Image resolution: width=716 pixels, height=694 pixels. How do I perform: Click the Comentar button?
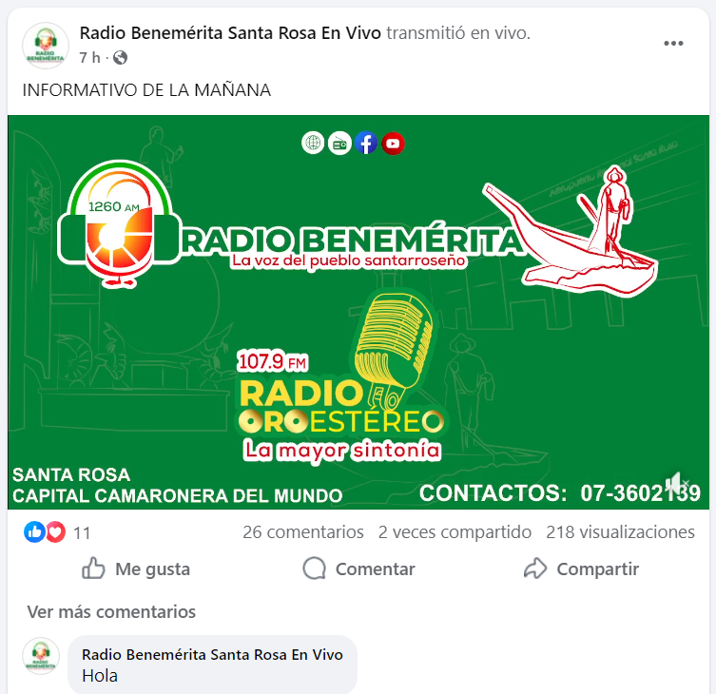click(x=358, y=569)
